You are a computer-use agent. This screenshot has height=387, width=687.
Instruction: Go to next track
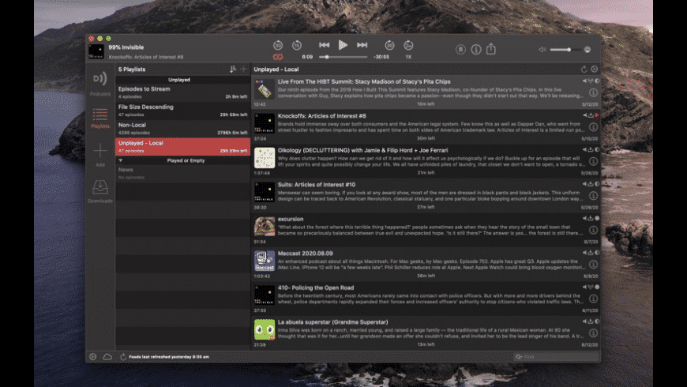362,45
